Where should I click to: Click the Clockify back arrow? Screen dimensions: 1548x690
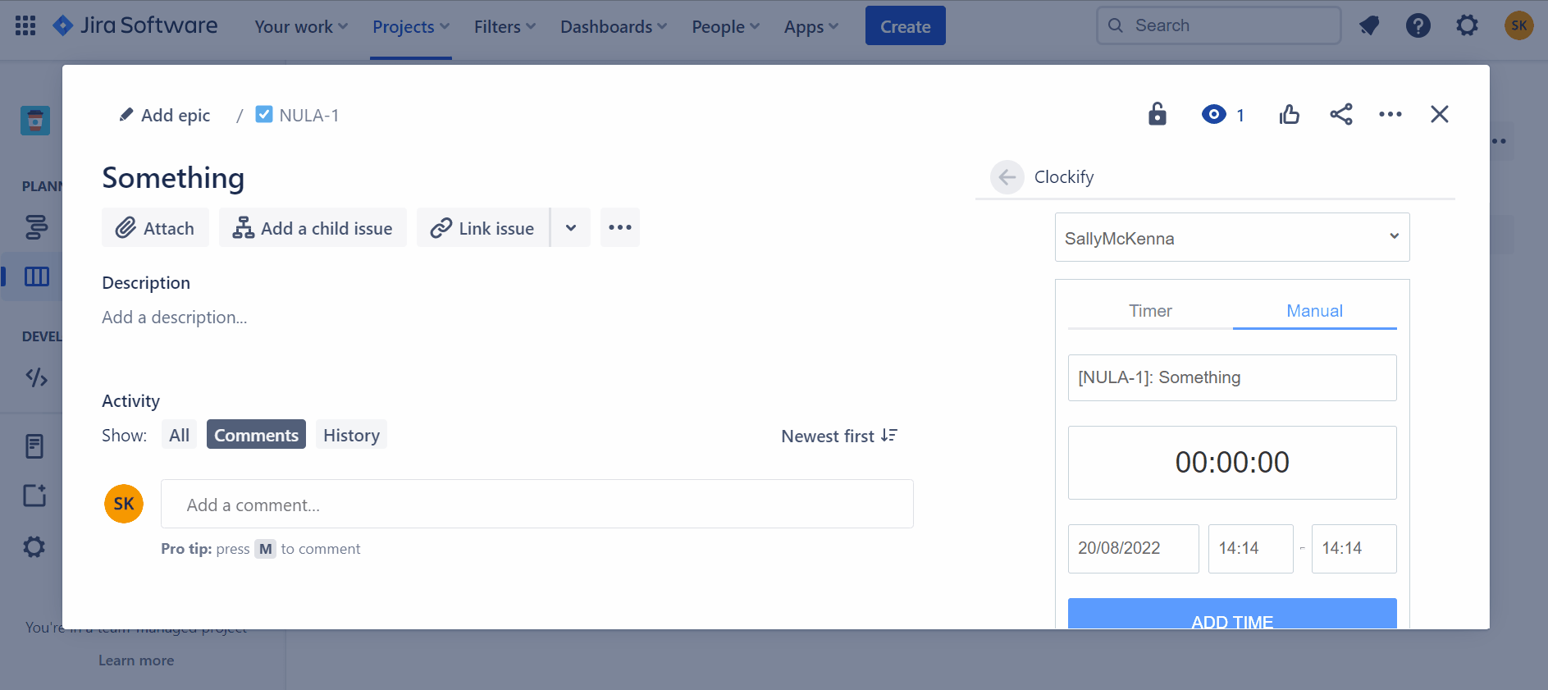point(1007,176)
